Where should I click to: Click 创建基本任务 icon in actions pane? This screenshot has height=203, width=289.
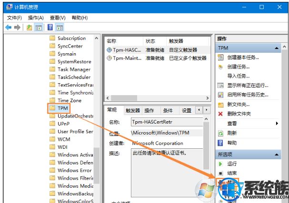(x=220, y=58)
